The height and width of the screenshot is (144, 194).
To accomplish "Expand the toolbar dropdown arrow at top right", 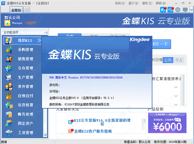I will 191,10.
